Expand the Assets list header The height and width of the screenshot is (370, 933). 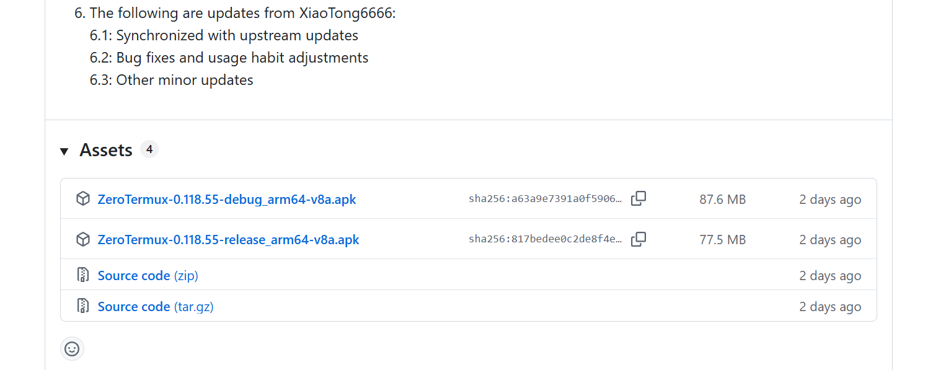tap(105, 150)
